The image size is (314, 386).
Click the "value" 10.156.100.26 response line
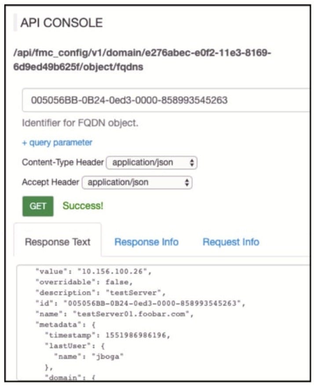(93, 271)
